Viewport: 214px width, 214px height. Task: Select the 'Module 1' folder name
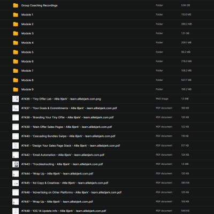coord(27,14)
